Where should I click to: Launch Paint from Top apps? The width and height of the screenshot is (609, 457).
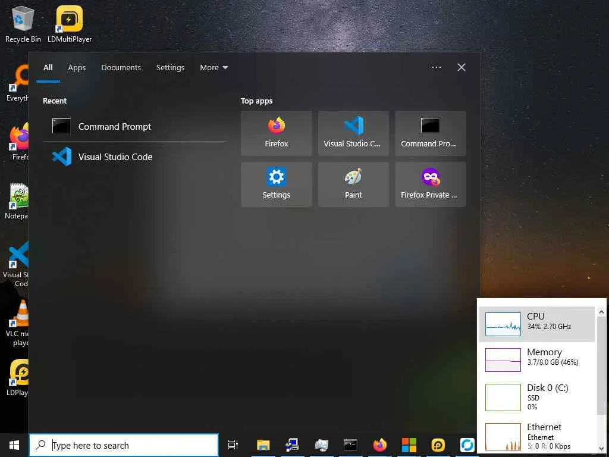coord(353,184)
